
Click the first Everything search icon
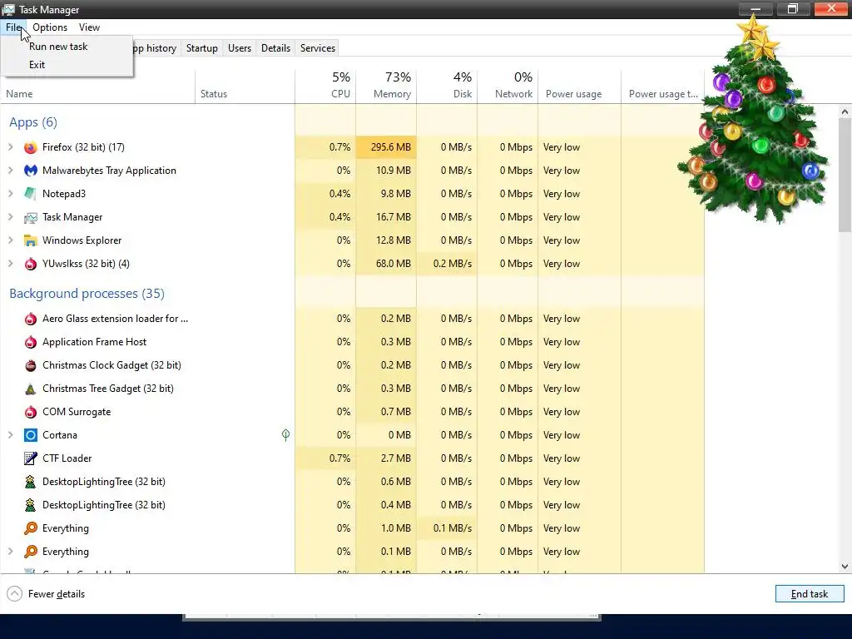tap(31, 528)
